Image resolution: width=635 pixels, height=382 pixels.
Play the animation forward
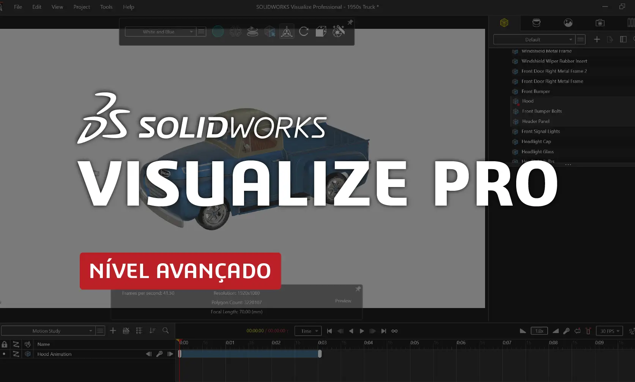point(362,331)
